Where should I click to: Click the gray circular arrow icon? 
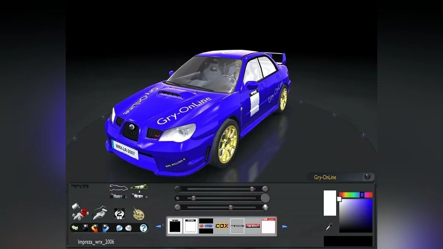[129, 228]
